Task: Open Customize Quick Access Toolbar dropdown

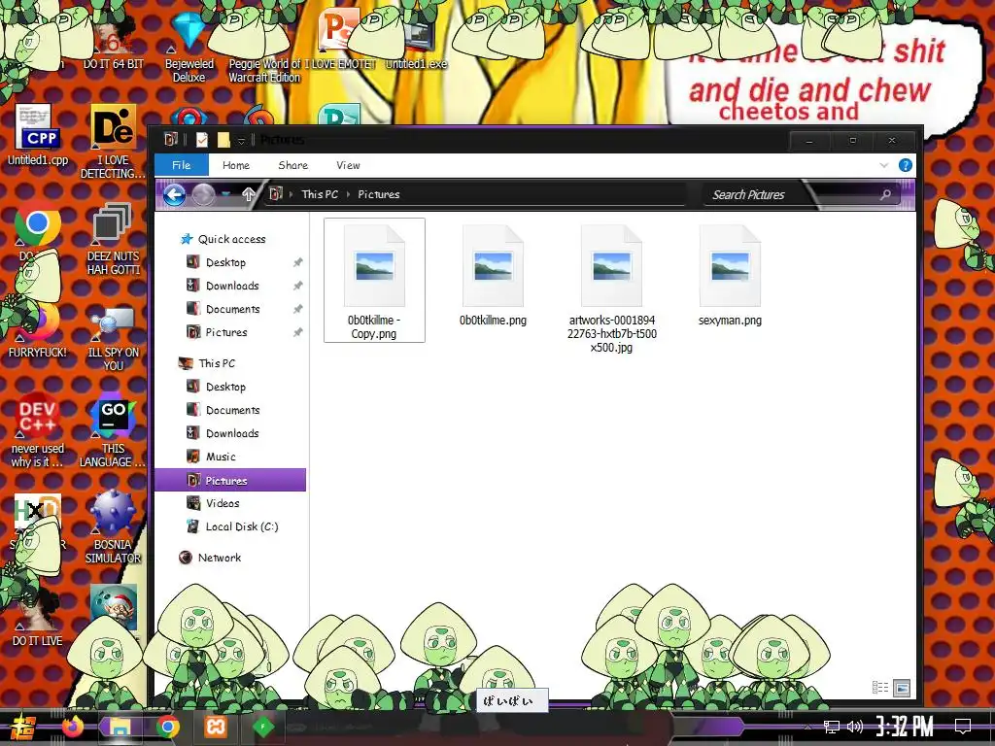Action: (241, 140)
